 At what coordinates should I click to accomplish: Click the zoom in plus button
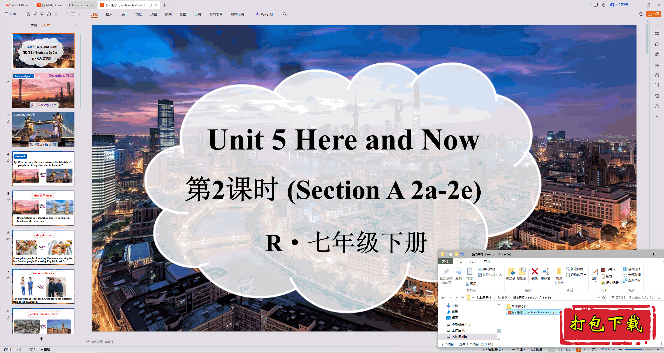[658, 349]
